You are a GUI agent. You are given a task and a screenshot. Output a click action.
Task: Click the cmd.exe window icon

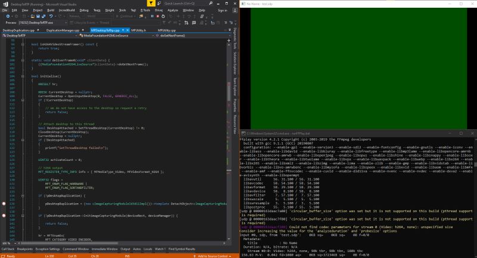[243, 133]
